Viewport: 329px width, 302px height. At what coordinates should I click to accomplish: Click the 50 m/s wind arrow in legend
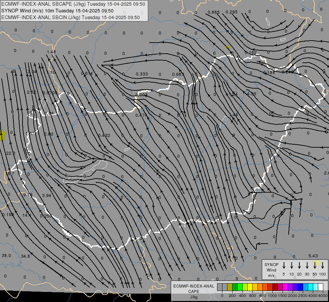(315, 265)
